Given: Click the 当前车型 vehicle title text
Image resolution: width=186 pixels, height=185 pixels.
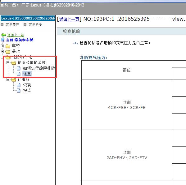Looking at the screenshot, I should [x=42, y=5].
